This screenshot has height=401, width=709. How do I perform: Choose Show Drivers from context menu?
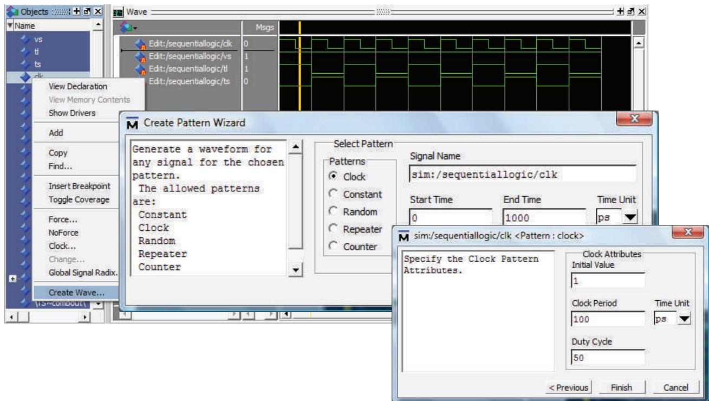72,113
